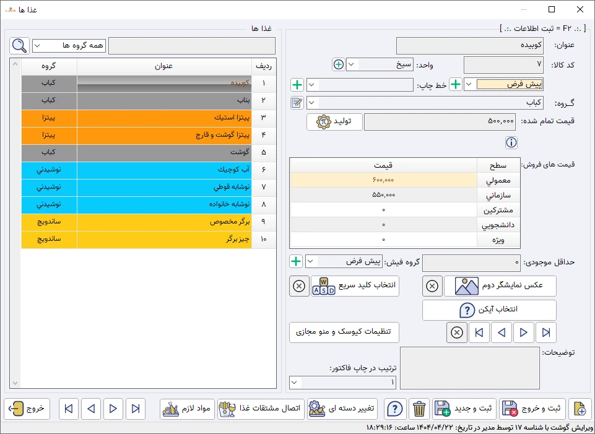The width and height of the screenshot is (595, 434).
Task: Click the تولید production gear button
Action: coord(334,122)
